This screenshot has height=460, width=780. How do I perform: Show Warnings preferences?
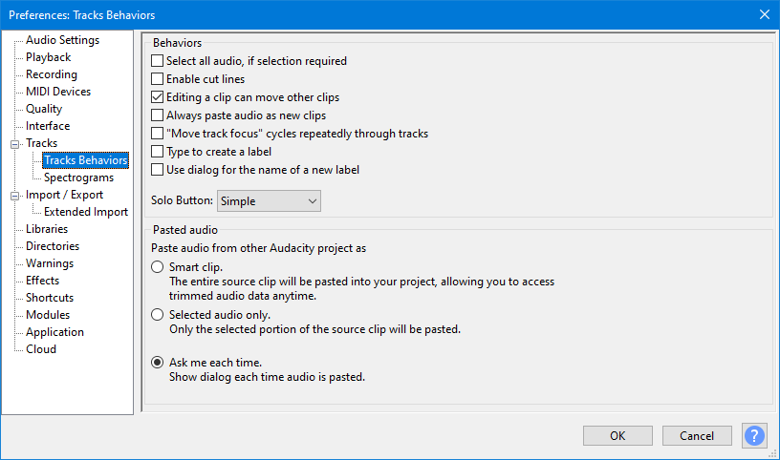pos(50,263)
